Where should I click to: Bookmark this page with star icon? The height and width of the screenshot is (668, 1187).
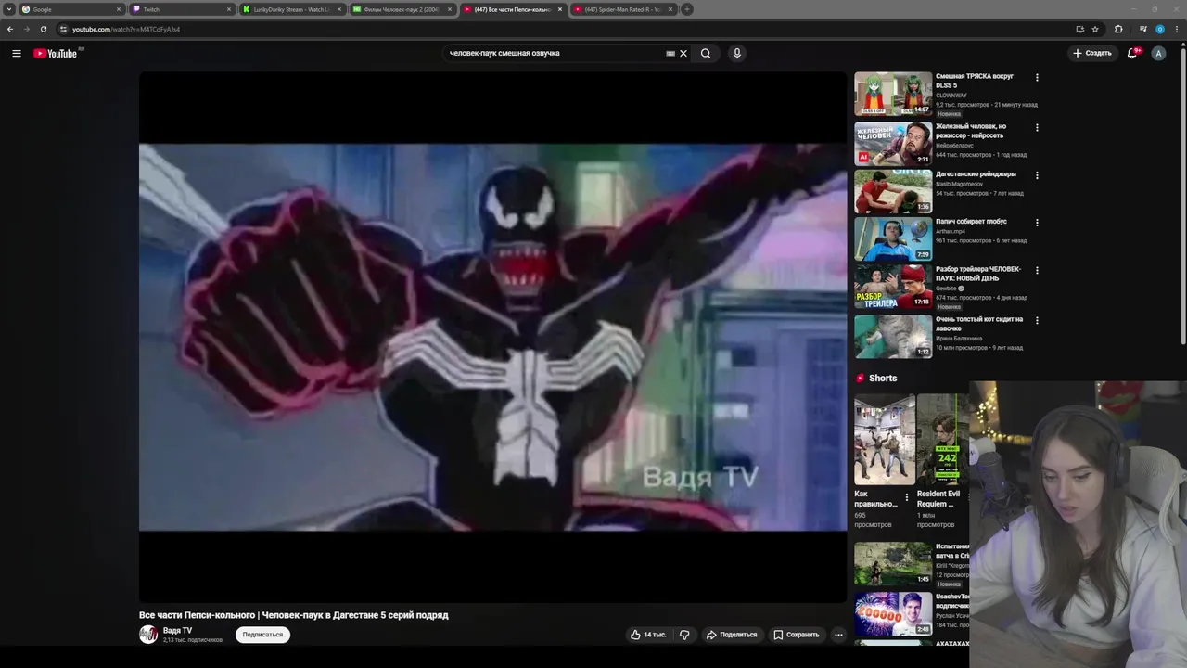tap(1095, 29)
